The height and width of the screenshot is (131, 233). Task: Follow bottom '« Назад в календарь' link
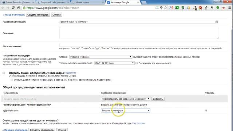15,130
